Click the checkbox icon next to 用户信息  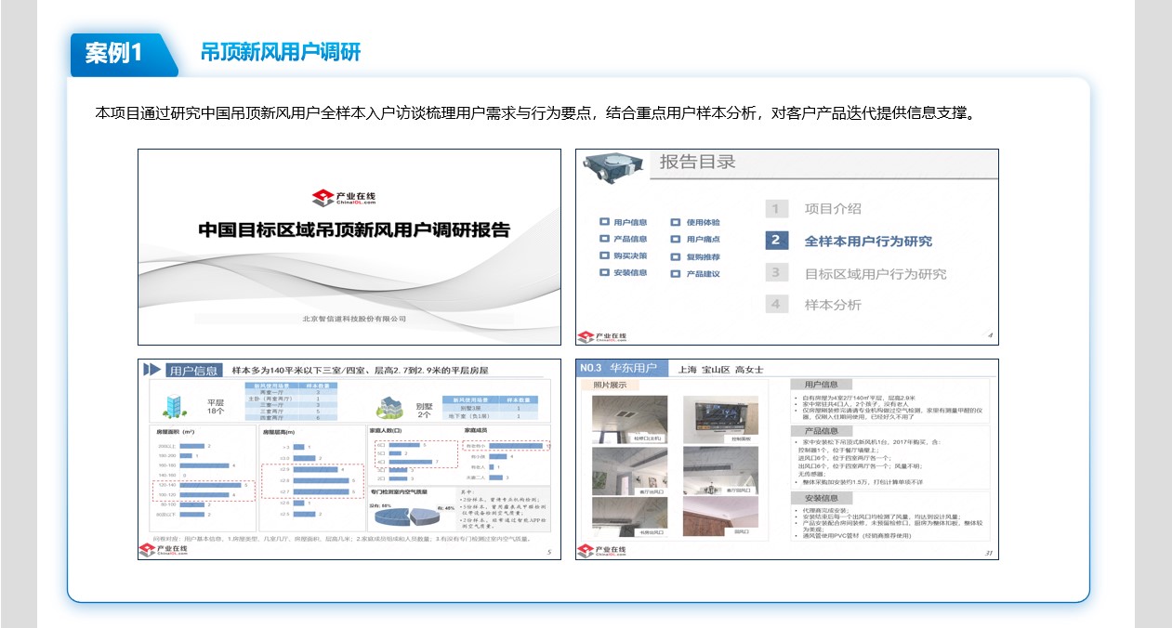click(x=604, y=223)
